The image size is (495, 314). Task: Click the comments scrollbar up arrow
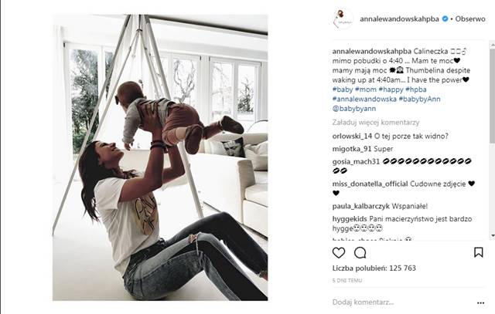pos(493,46)
